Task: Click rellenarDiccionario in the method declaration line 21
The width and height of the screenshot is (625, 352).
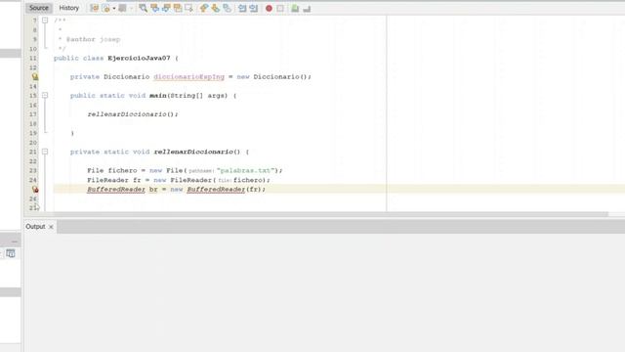Action: click(193, 152)
